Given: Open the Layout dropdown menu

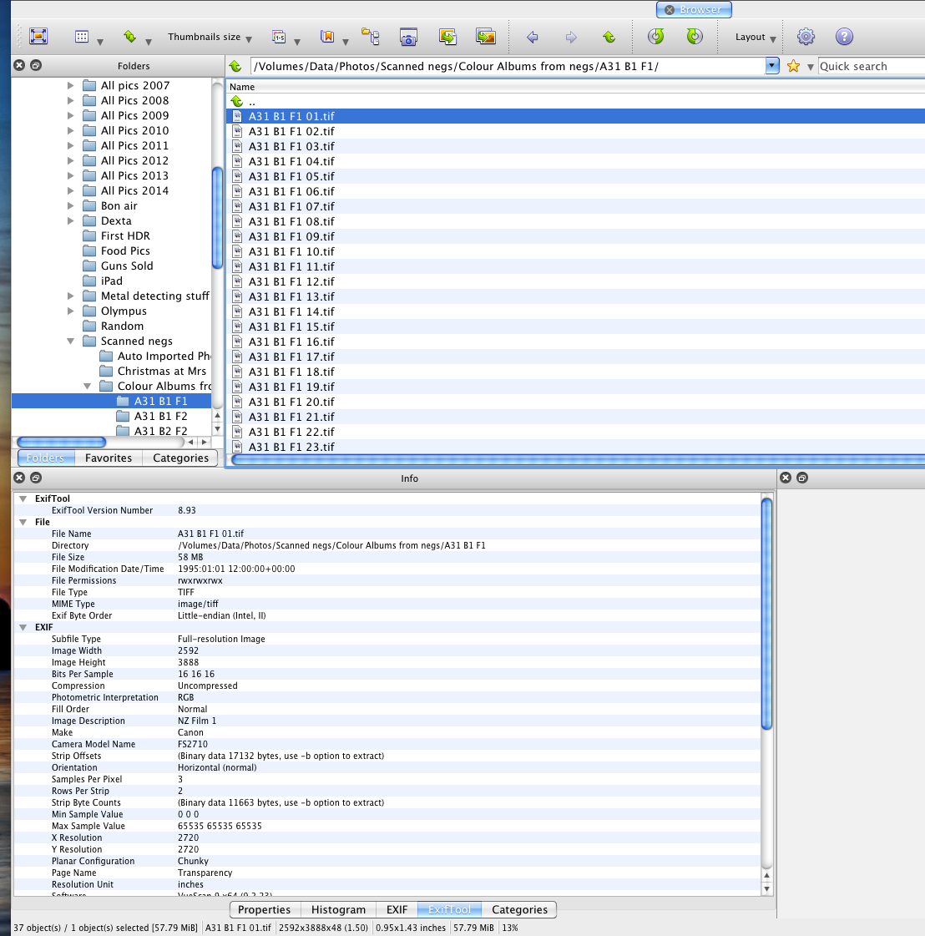Looking at the screenshot, I should click(756, 38).
